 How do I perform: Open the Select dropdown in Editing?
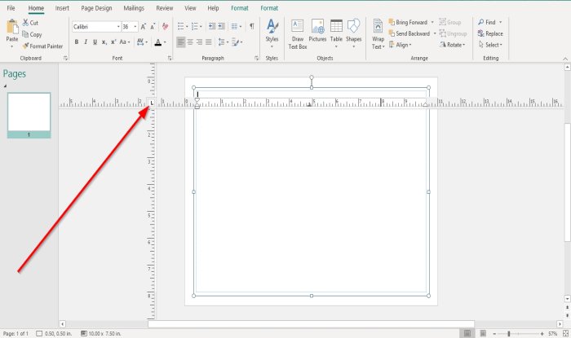(x=490, y=45)
